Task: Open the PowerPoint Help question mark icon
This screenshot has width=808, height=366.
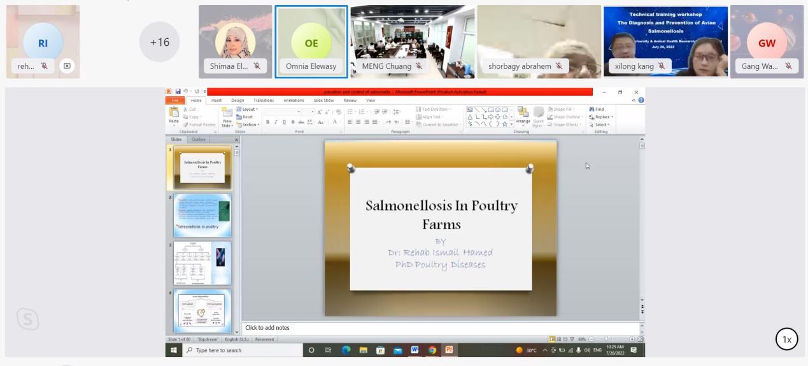Action: (x=641, y=101)
